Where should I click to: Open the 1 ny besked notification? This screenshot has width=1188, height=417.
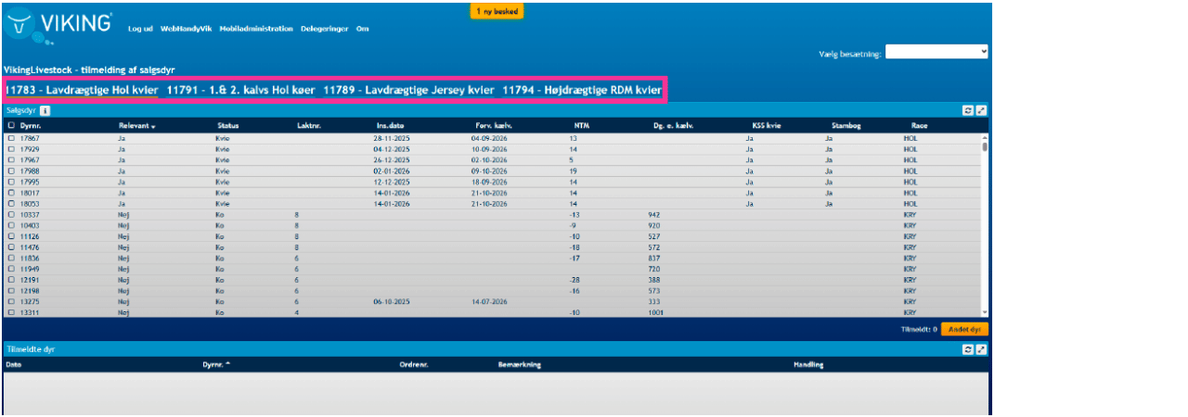497,11
